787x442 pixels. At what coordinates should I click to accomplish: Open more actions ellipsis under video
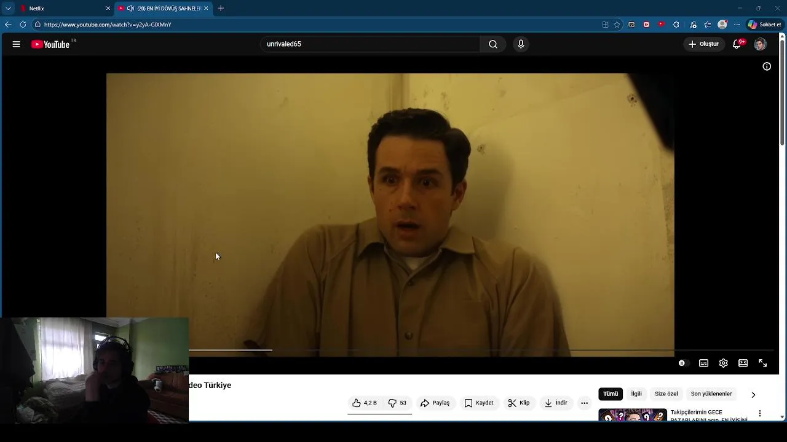584,403
